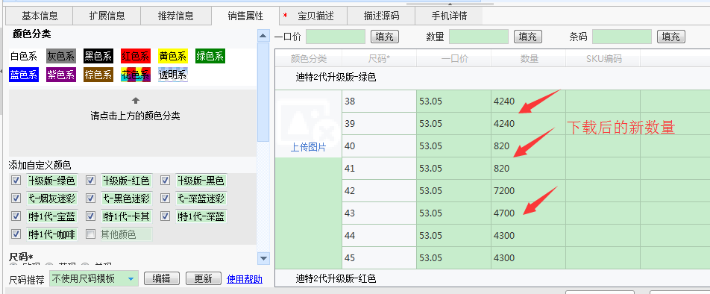710x294 pixels.
Task: Open the 使用帮助 link
Action: (244, 279)
